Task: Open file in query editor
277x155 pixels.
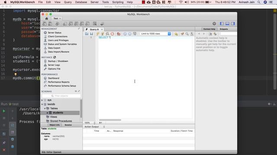Action: click(87, 34)
